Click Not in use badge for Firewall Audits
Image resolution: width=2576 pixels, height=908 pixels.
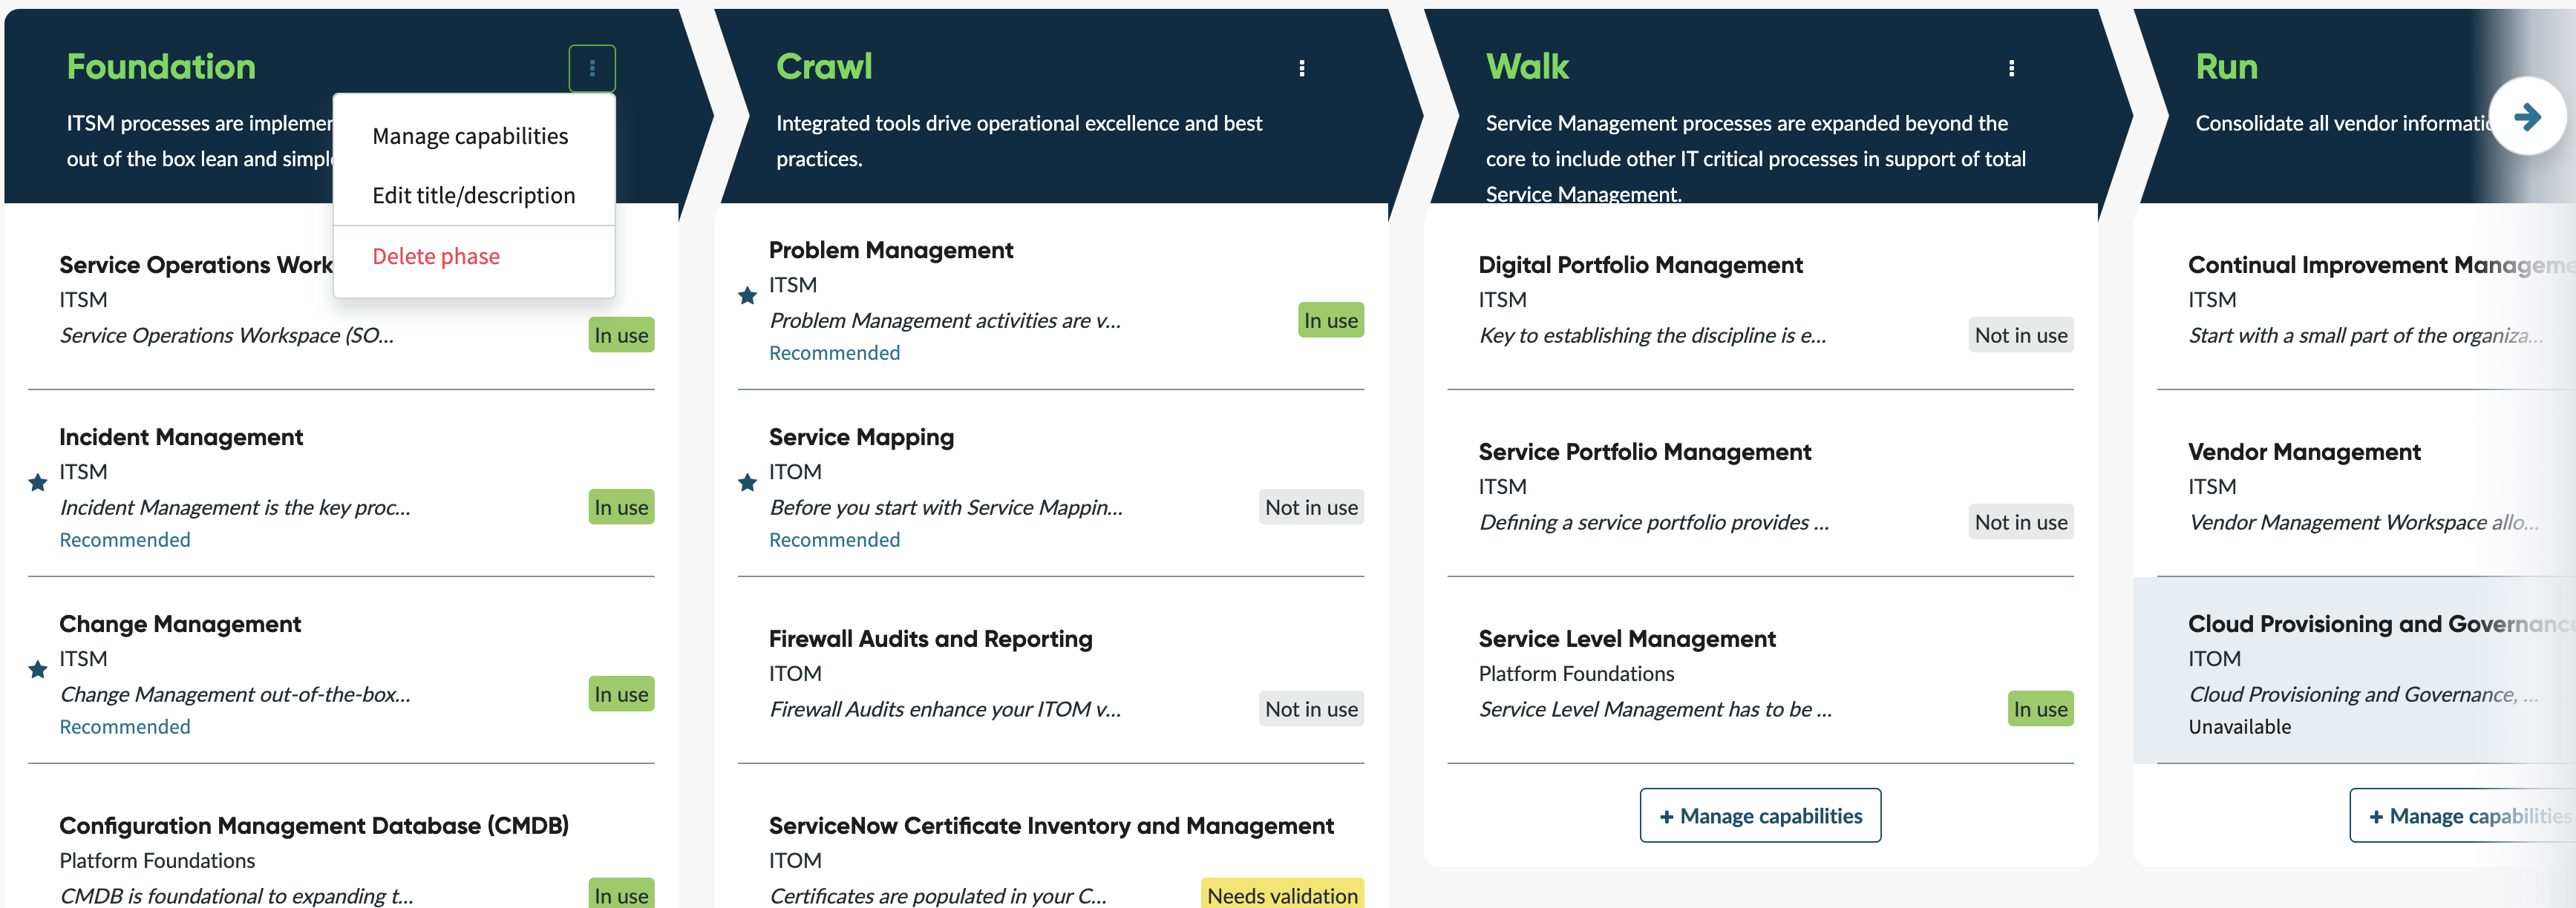(1311, 709)
